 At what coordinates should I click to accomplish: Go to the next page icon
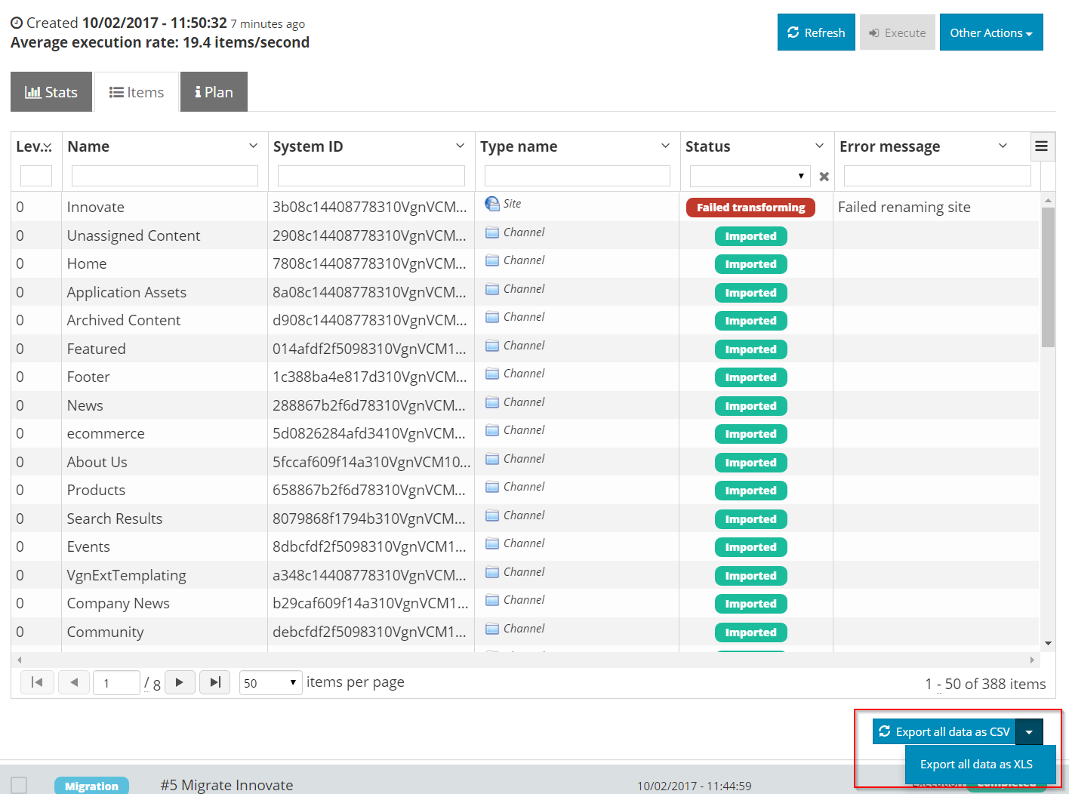[180, 682]
